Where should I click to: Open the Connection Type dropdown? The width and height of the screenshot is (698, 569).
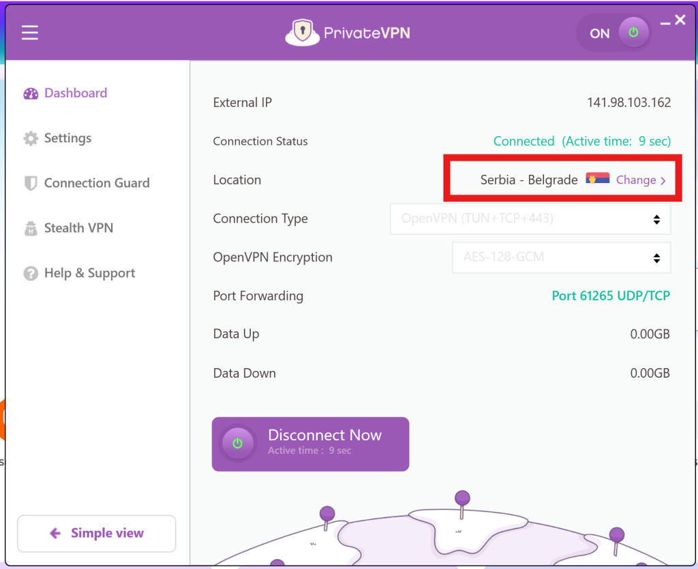click(530, 219)
